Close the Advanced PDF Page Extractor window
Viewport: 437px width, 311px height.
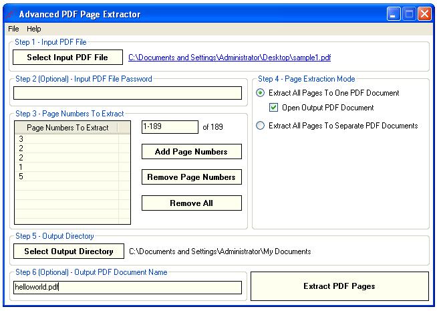point(424,13)
